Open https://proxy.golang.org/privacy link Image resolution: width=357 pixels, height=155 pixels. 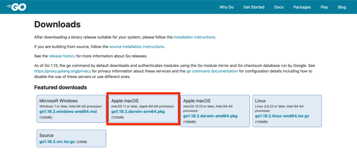click(63, 71)
